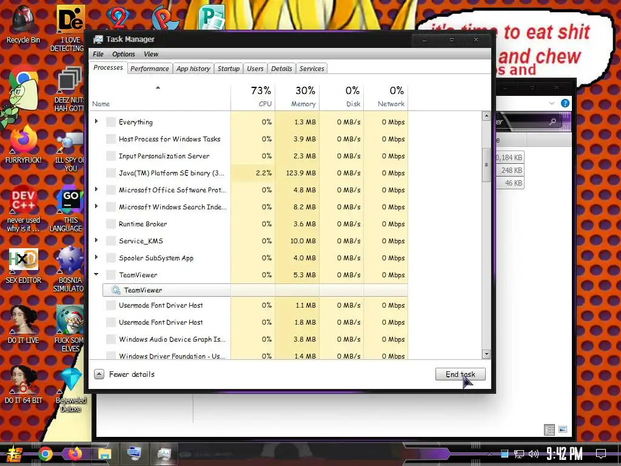The image size is (621, 466).
Task: Open the volume tray icon
Action: (534, 454)
